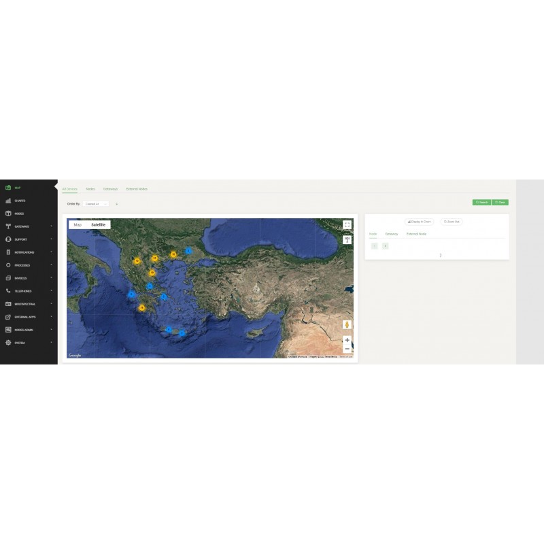Switch to the External Nodes tab

(x=137, y=189)
